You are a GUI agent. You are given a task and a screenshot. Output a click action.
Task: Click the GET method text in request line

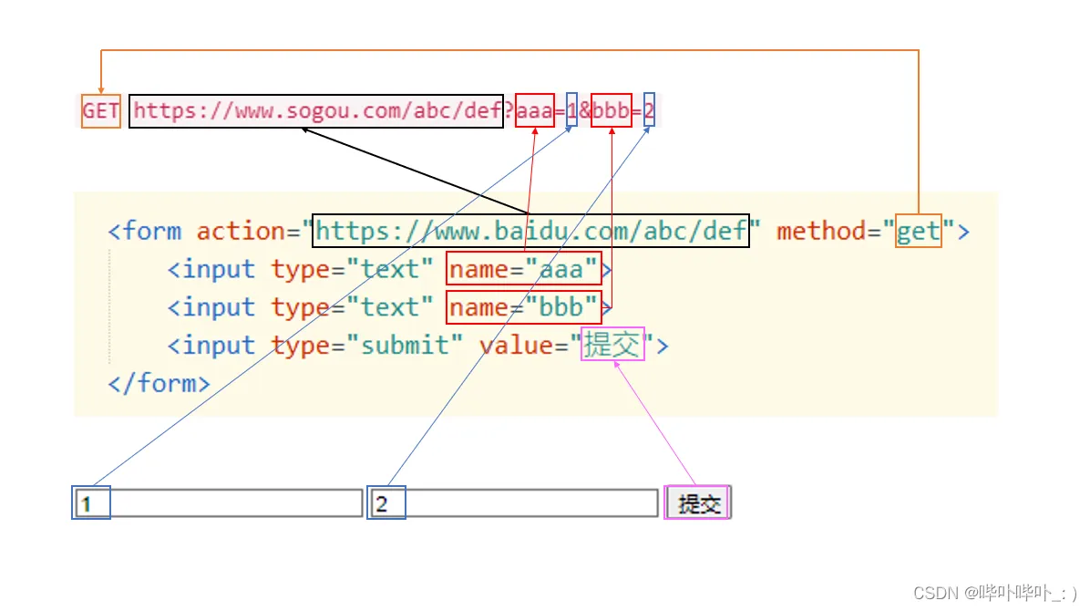coord(101,110)
